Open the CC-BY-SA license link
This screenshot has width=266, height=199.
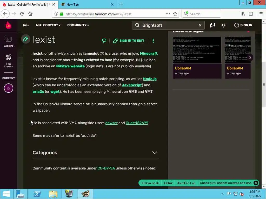click(x=106, y=168)
